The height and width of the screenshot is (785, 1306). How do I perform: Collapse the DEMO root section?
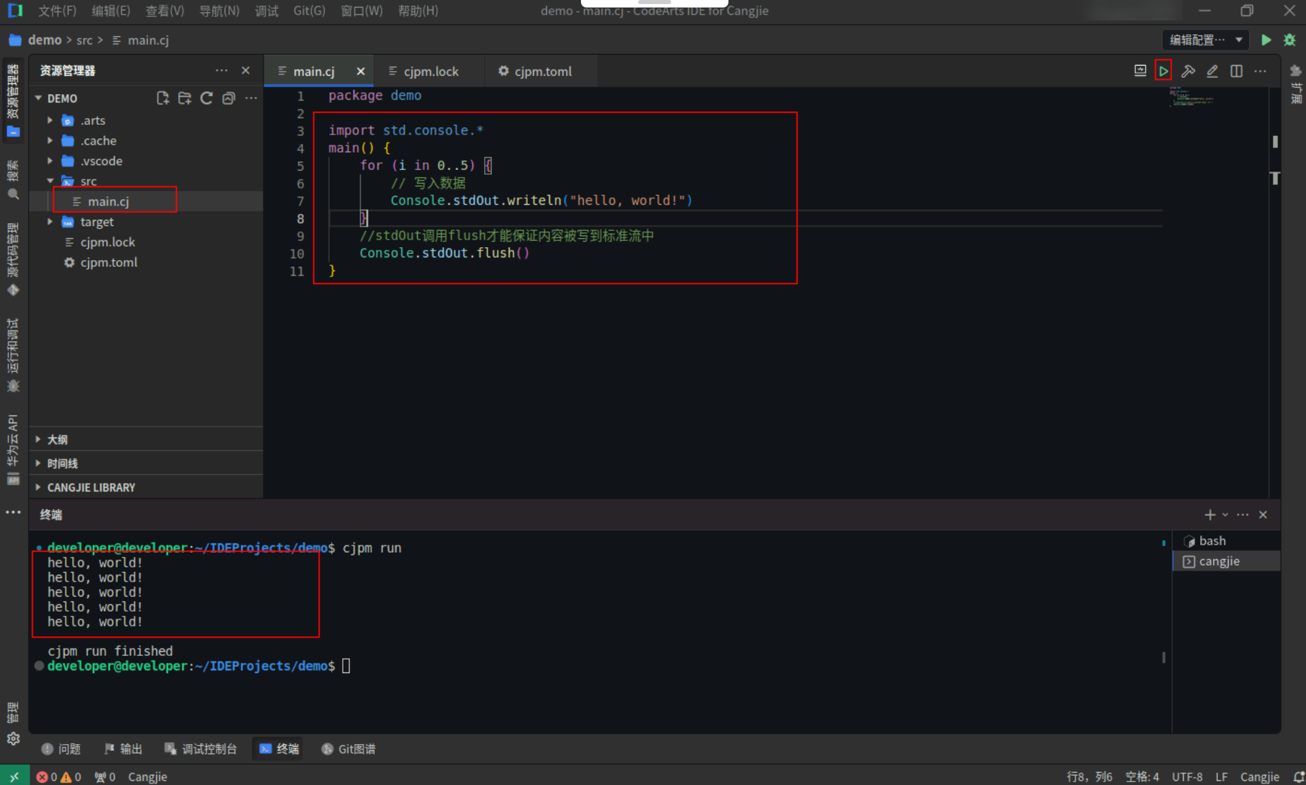point(39,98)
